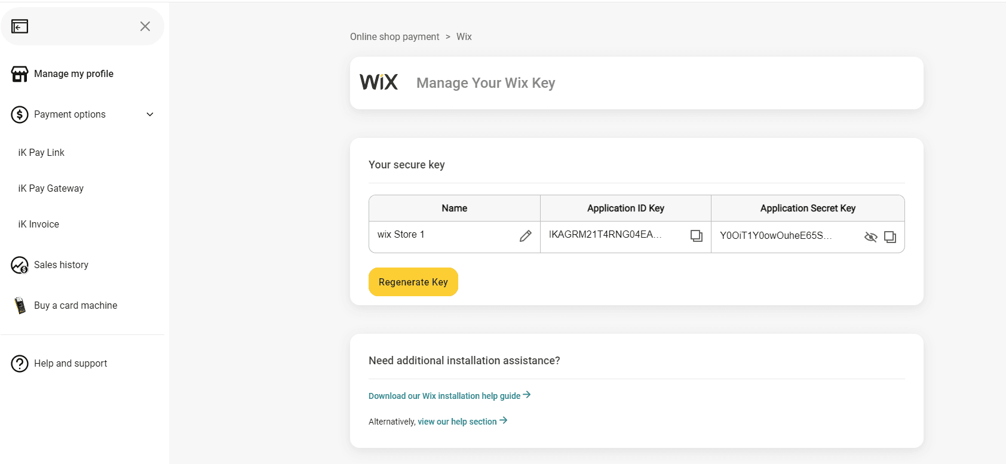Go back to Online shop payment breadcrumb

pos(394,37)
